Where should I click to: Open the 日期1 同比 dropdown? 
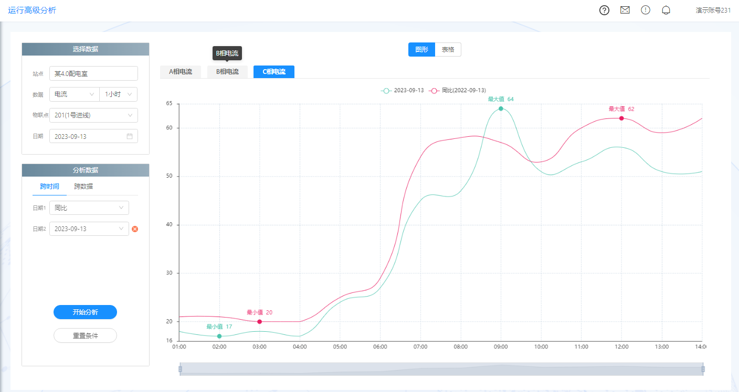[x=89, y=208]
